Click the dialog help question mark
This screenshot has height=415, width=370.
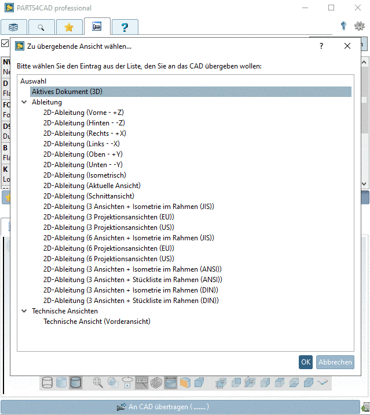(x=321, y=46)
